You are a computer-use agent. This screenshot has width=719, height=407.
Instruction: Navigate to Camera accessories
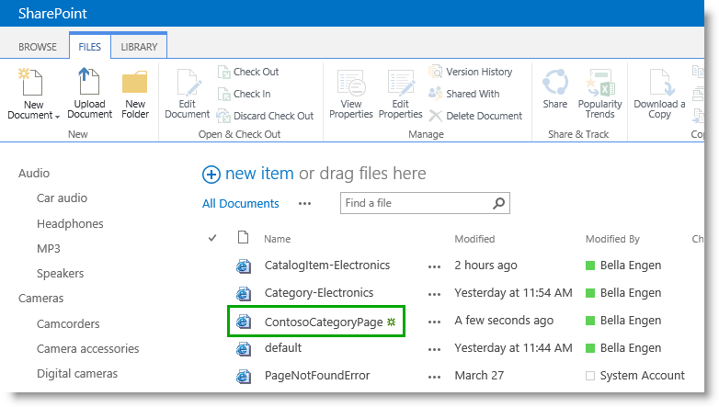click(87, 349)
